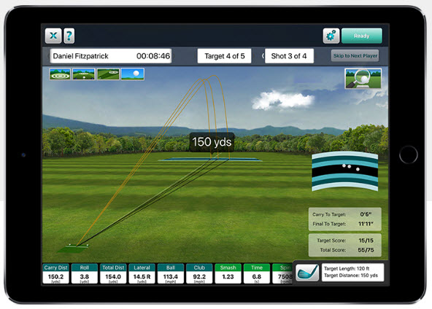Viewport: 432px width, 309px height.
Task: Select the Club speed data tile
Action: [199, 274]
